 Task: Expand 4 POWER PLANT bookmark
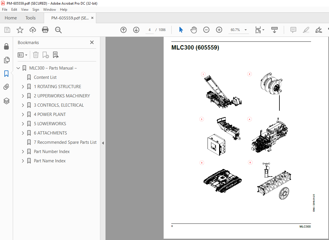click(23, 114)
